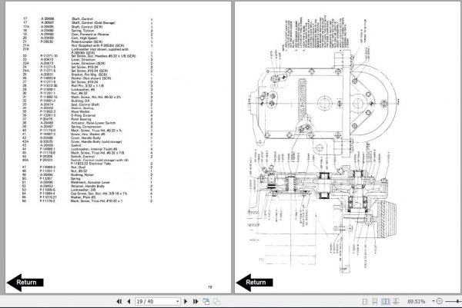Click the 'Lockwasher, Internal Tooth' row
462x308 pixels.
click(x=87, y=149)
